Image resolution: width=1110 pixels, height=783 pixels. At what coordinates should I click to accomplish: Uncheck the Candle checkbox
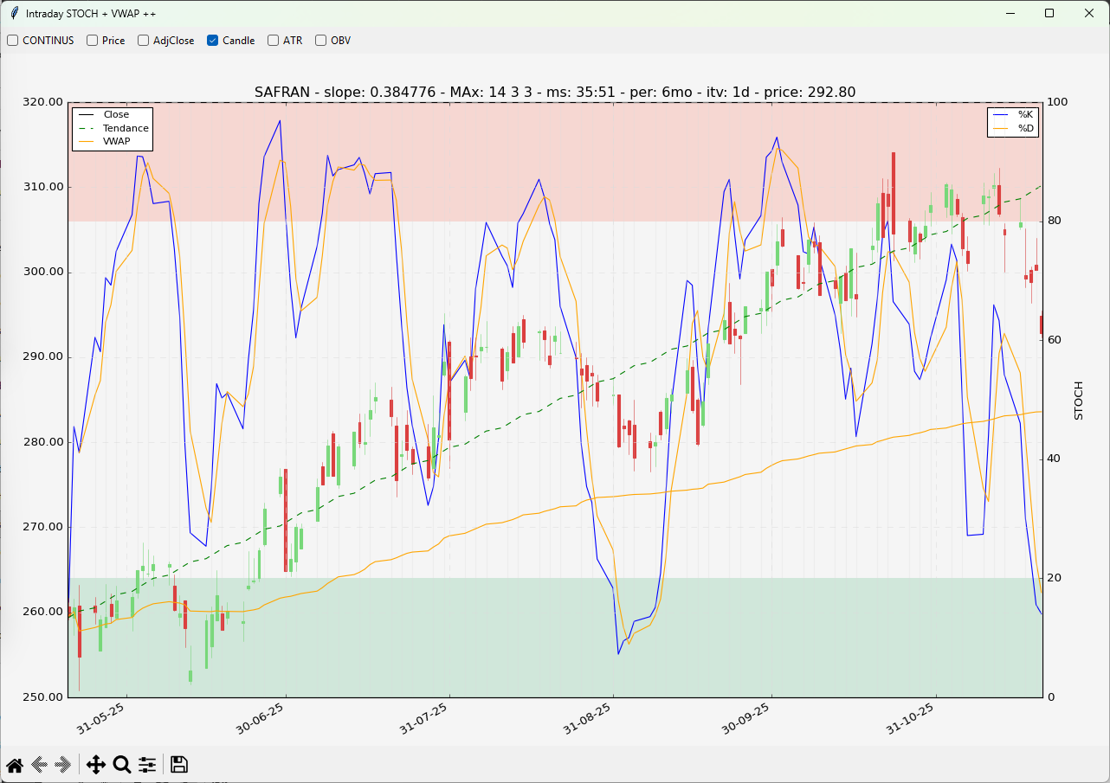click(x=213, y=41)
